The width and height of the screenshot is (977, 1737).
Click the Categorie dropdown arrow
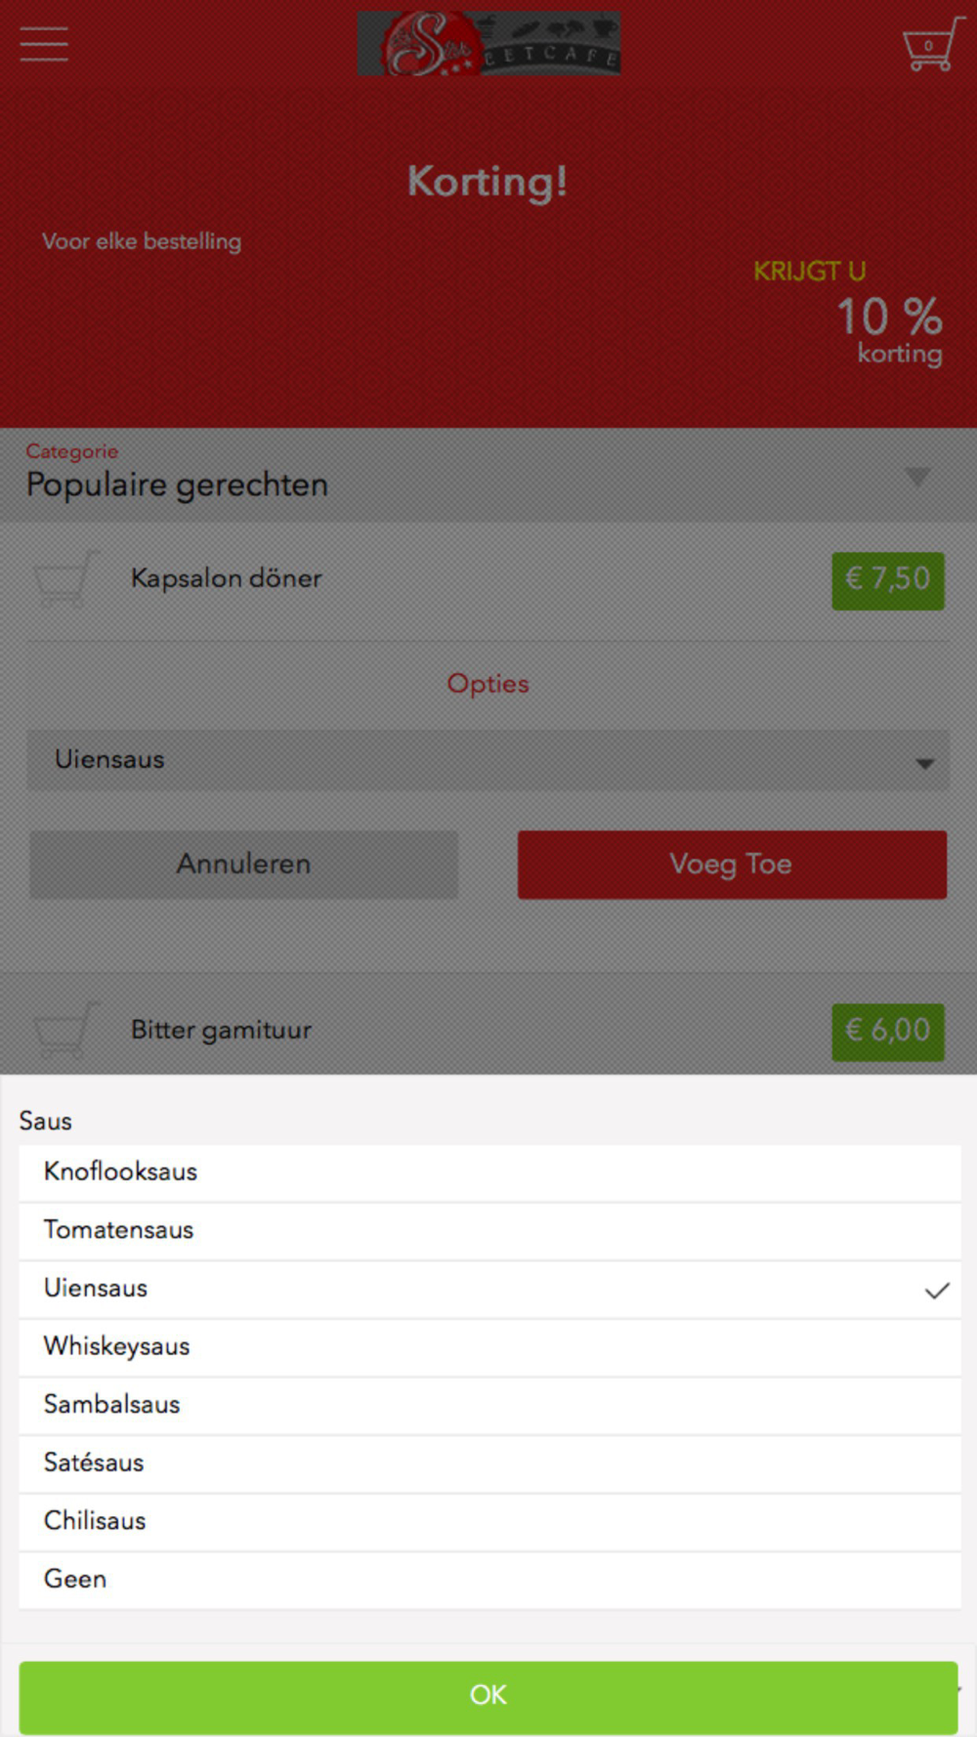916,477
